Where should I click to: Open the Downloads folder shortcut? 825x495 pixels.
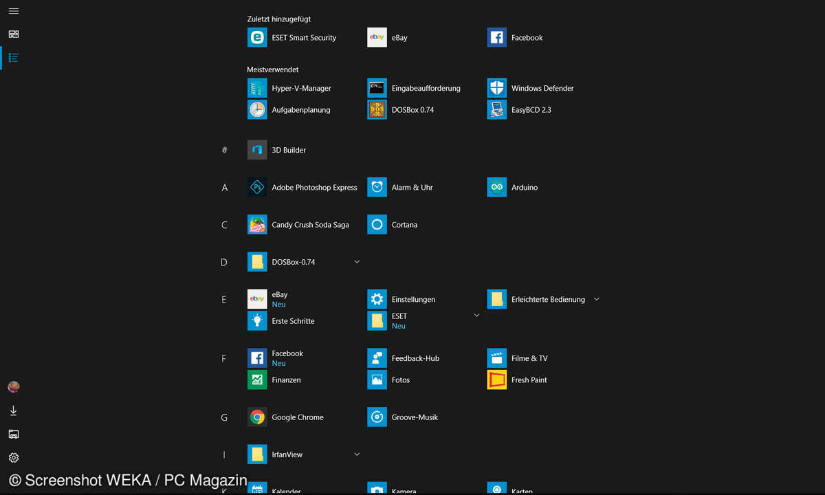(14, 410)
